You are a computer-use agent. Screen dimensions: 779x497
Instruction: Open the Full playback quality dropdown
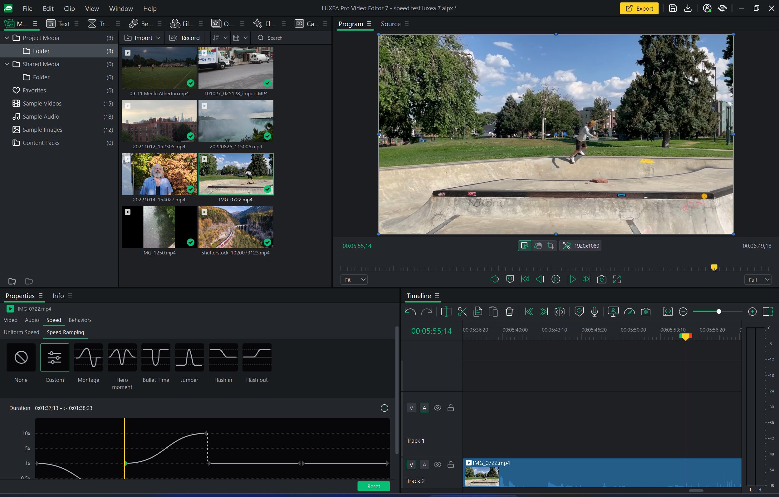pyautogui.click(x=757, y=279)
